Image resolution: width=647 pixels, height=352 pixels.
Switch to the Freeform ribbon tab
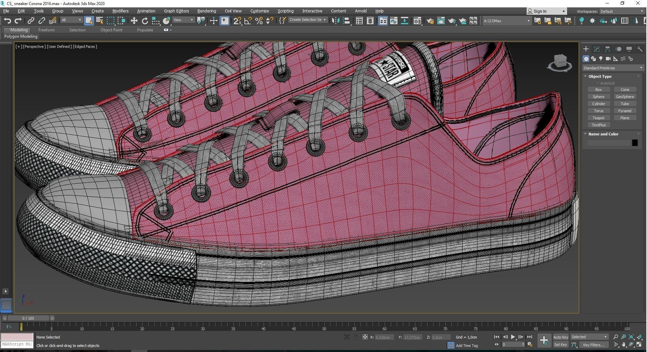pos(46,30)
